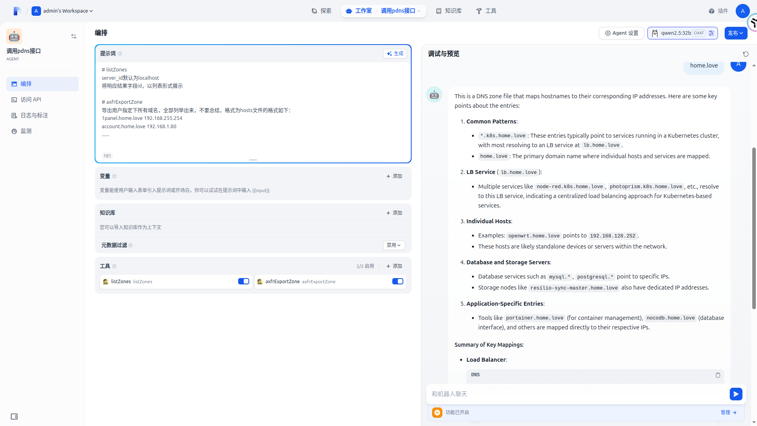The width and height of the screenshot is (757, 426).
Task: Disable the listZones tool toggle
Action: [243, 281]
